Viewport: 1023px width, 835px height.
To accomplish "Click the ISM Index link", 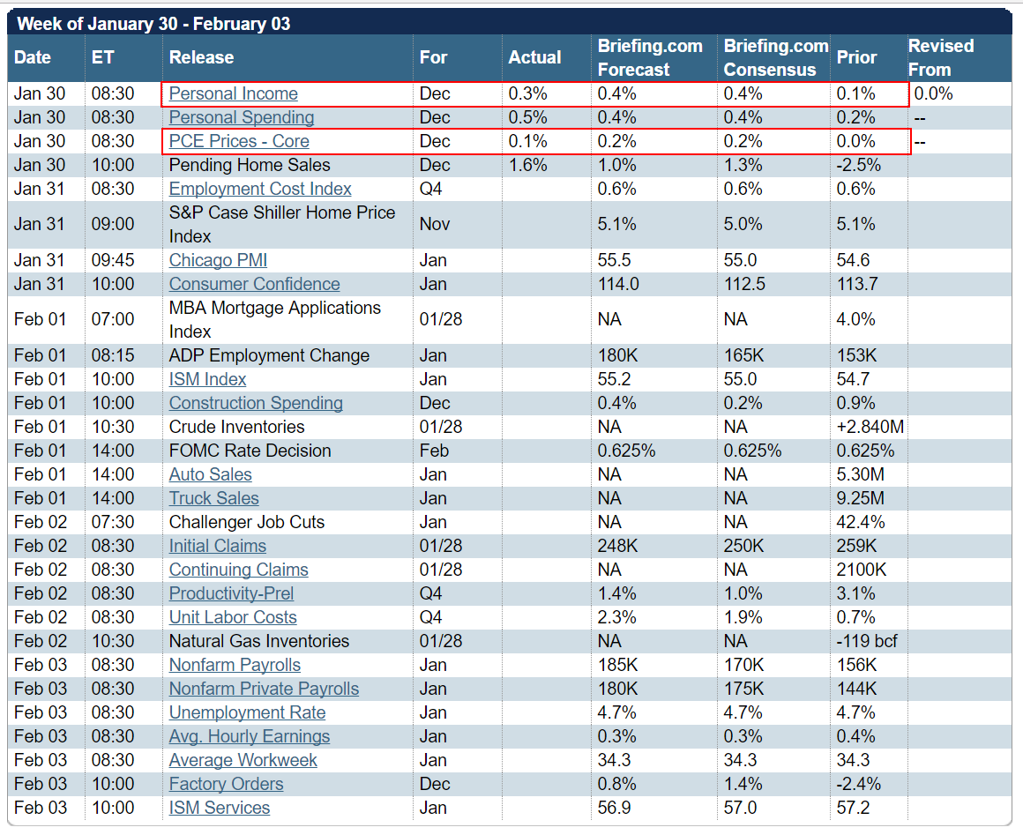I will pos(207,380).
